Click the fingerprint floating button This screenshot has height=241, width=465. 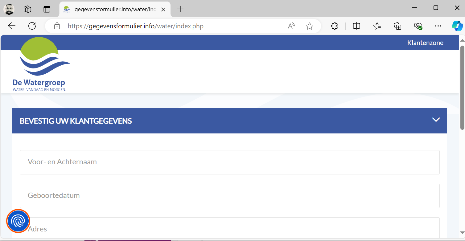coord(18,221)
